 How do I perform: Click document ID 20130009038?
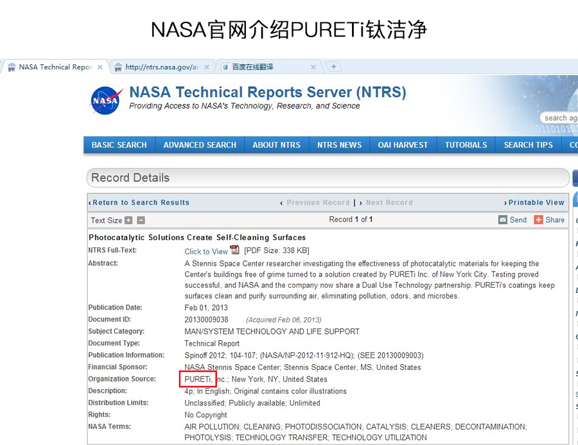click(206, 320)
